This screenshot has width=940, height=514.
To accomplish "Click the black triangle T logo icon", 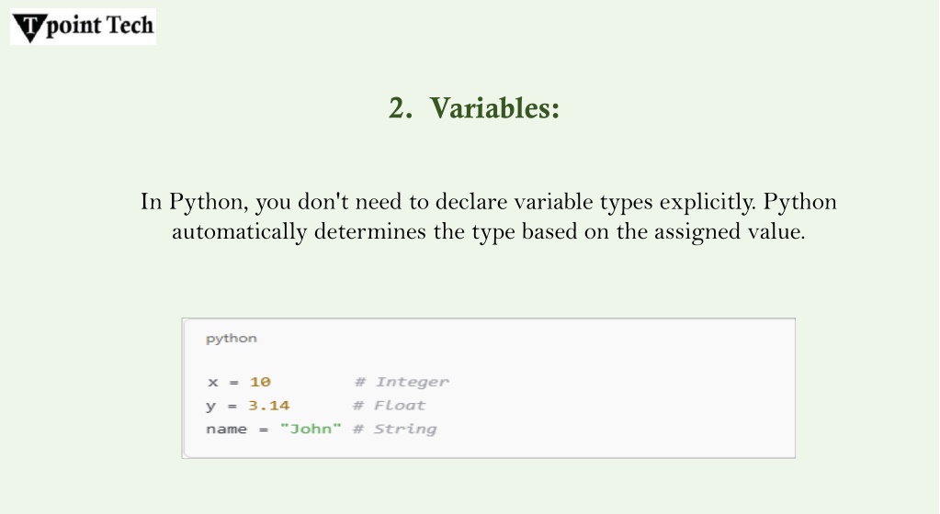I will (x=28, y=28).
